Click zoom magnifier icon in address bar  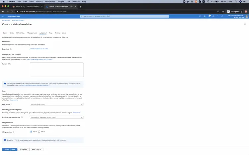(x=218, y=11)
